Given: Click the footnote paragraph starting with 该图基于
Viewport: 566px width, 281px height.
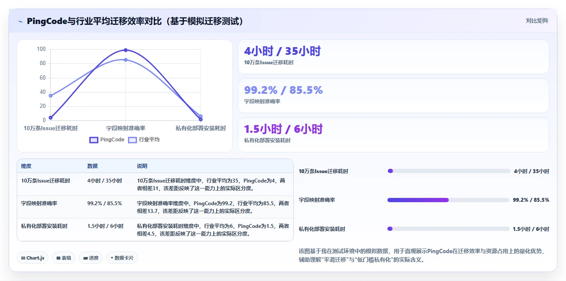Looking at the screenshot, I should click(422, 255).
